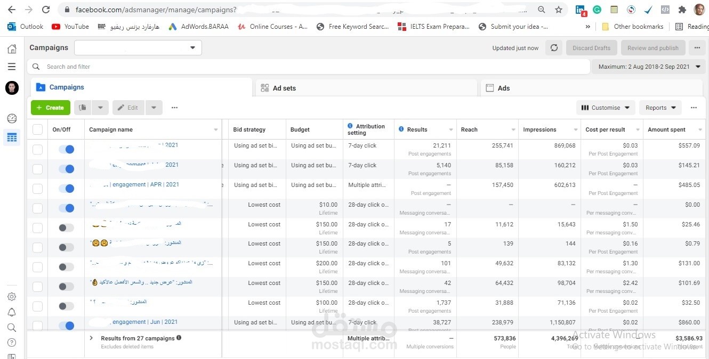Open the help question mark icon
Image resolution: width=709 pixels, height=359 pixels.
tap(12, 342)
